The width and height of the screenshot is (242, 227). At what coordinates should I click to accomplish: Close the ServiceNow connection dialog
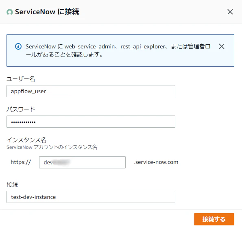[x=230, y=12]
